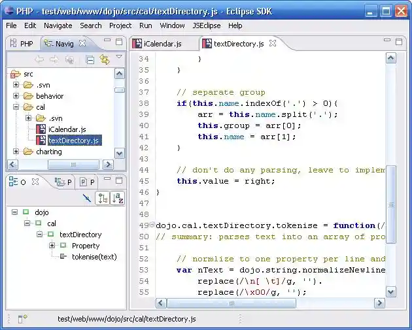Toggle the Outline hide filter icon

(87, 199)
